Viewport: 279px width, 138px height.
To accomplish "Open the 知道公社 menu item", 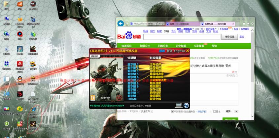I will pyautogui.click(x=145, y=46).
